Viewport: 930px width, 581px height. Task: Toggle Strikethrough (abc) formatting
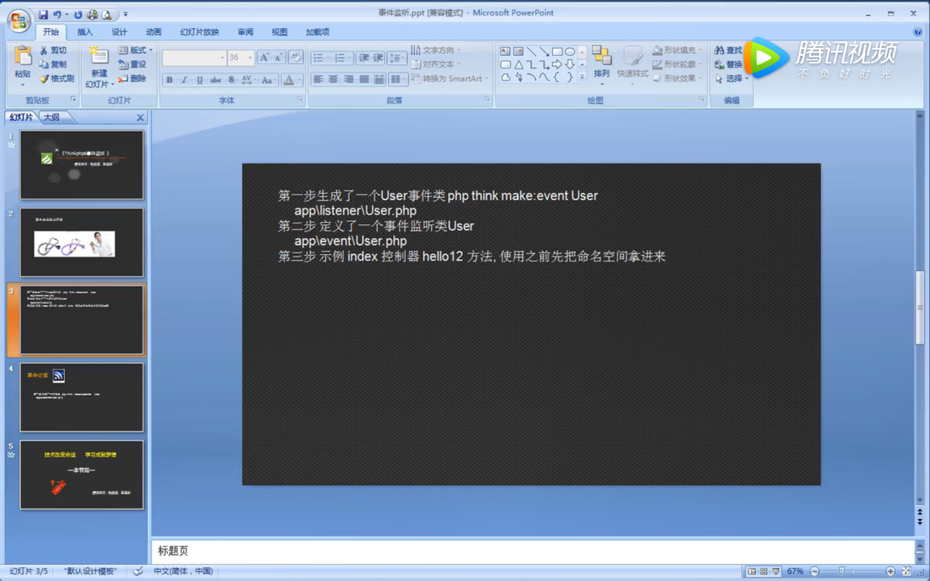[215, 80]
